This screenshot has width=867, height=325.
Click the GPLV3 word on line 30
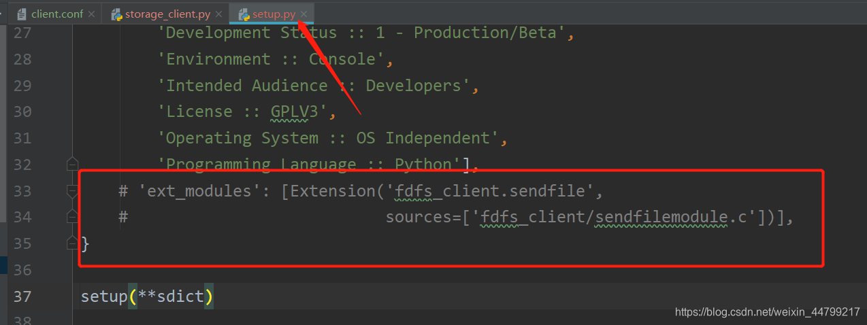pos(294,112)
